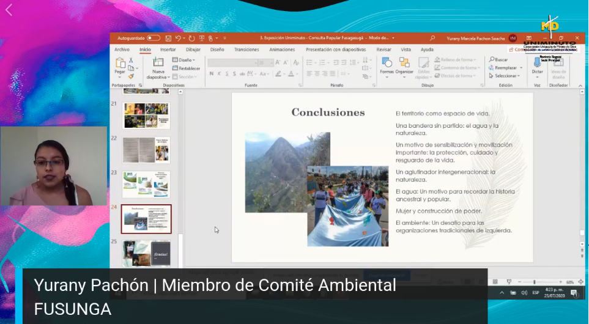The height and width of the screenshot is (324, 589).
Task: Click the title bar search magnifier
Action: [432, 38]
